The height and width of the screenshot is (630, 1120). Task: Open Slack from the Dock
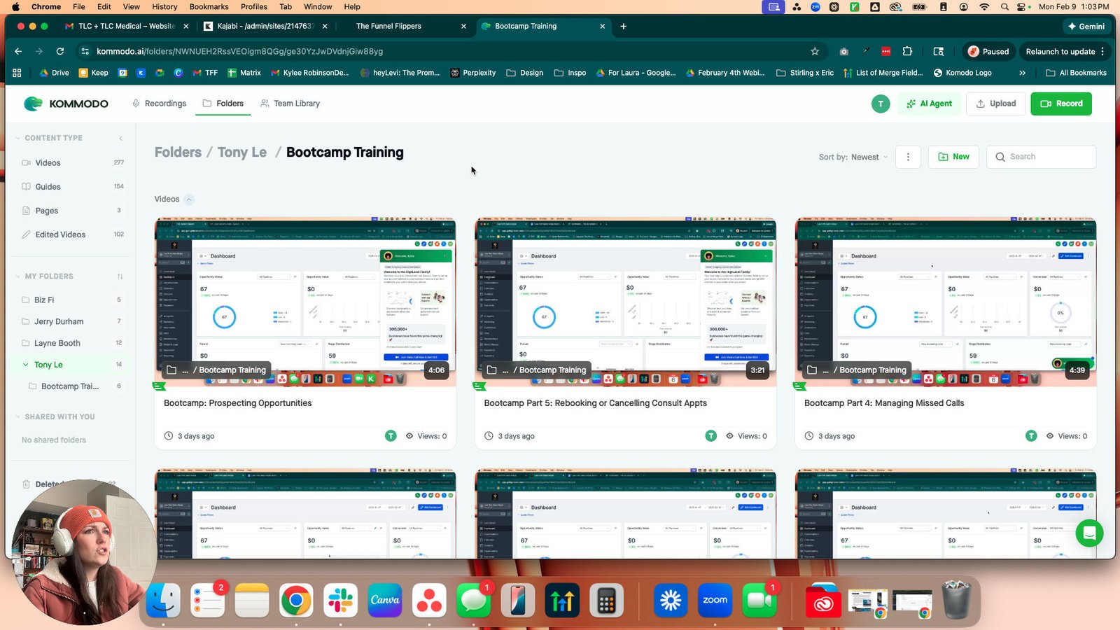click(x=340, y=601)
